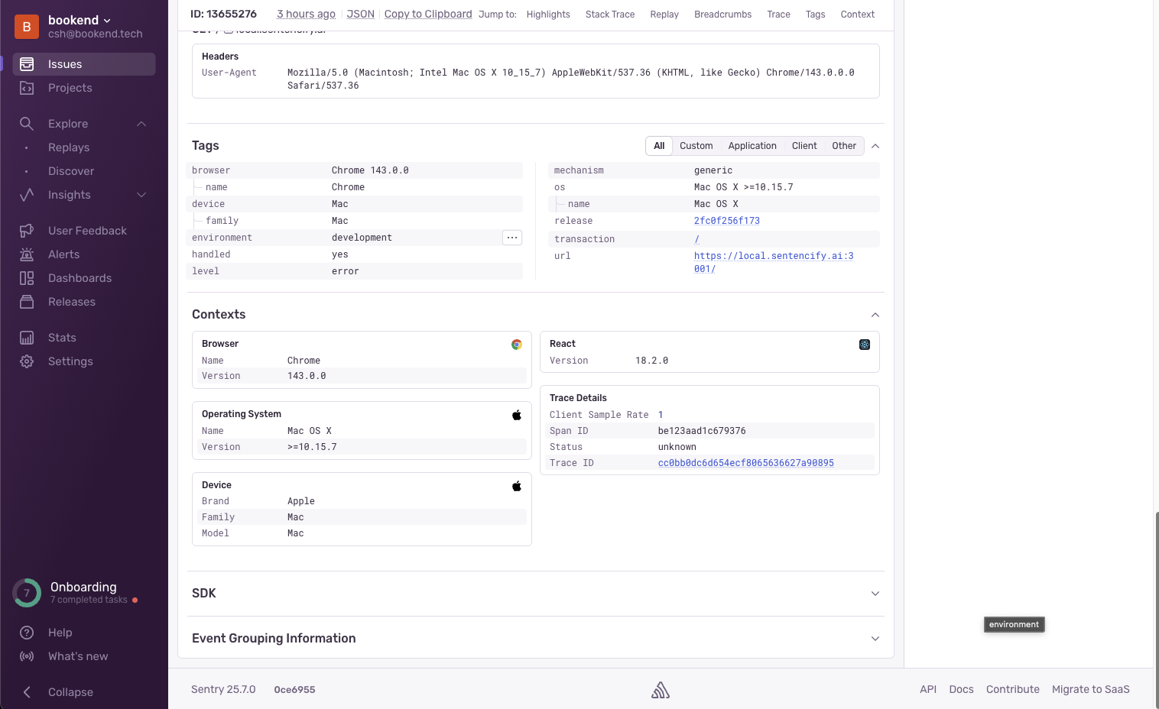Click the User Feedback megaphone icon
The height and width of the screenshot is (709, 1159).
pos(27,231)
